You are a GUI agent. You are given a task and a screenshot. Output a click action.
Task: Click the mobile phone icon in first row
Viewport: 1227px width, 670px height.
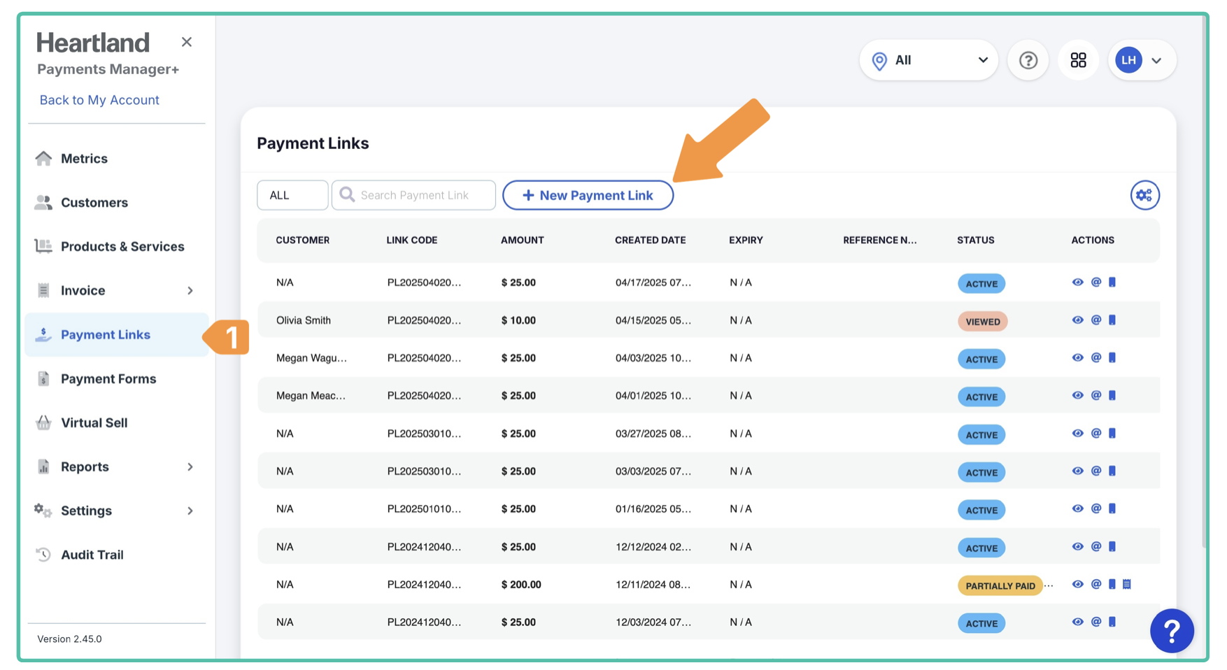pyautogui.click(x=1112, y=283)
